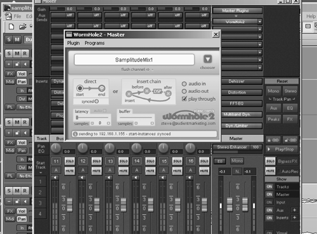Click the direct mode start node icon
317x234 pixels.
pyautogui.click(x=80, y=88)
